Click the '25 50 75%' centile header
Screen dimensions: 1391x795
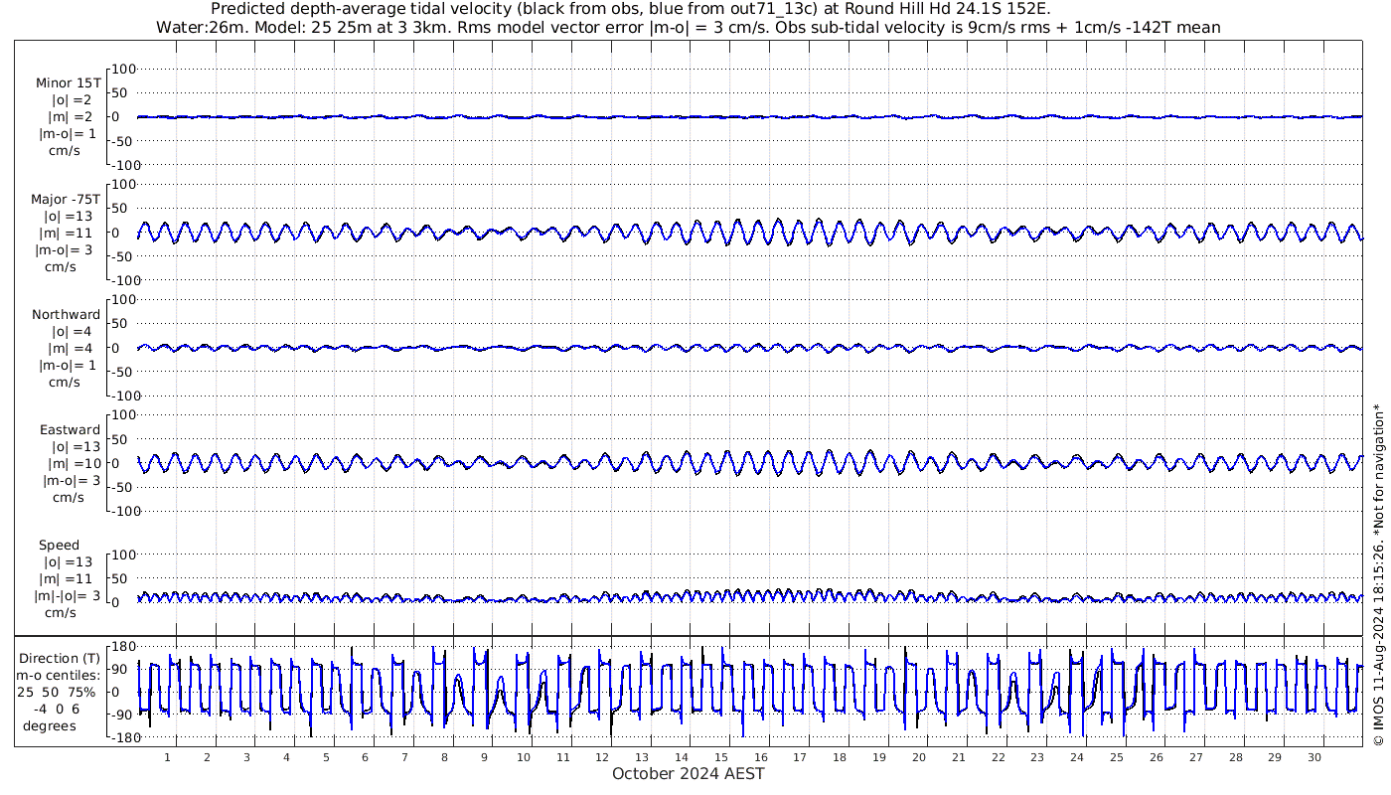click(x=56, y=693)
